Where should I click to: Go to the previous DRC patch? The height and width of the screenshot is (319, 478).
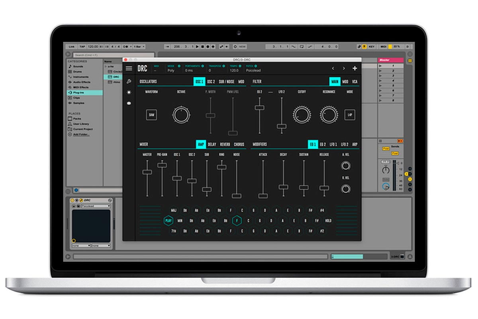[333, 68]
